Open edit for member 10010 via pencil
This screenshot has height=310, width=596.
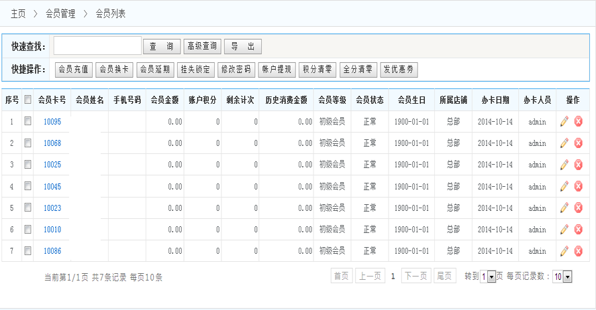coord(564,230)
